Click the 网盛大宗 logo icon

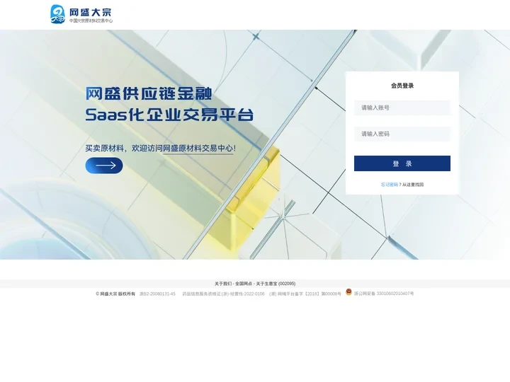click(57, 14)
